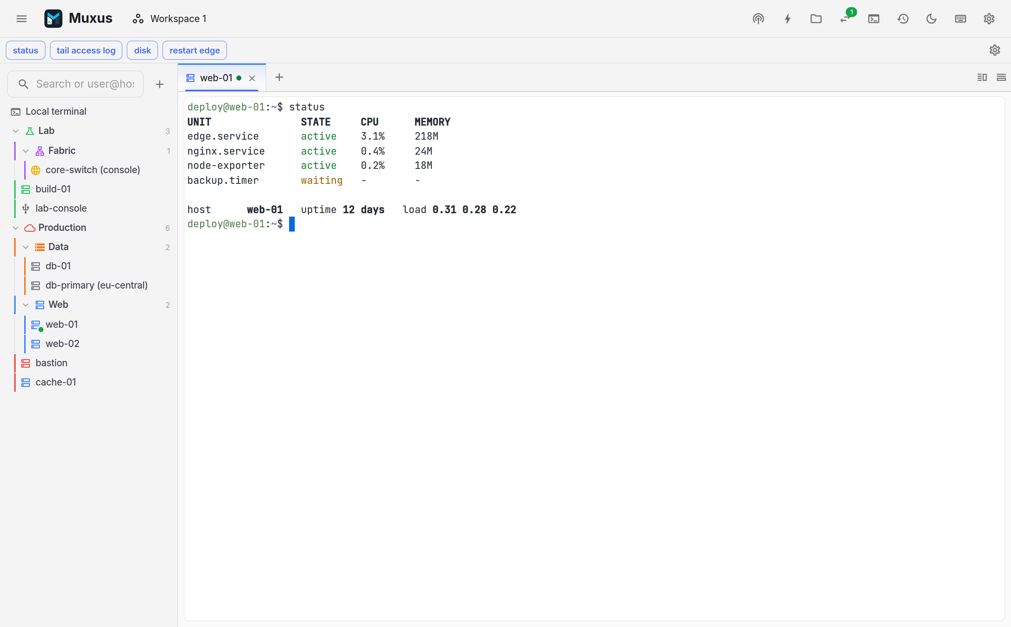This screenshot has height=627, width=1011.
Task: Open the history clock icon
Action: (x=902, y=19)
